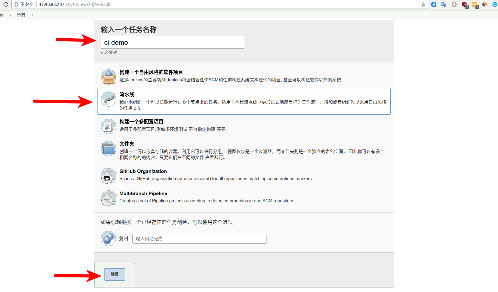Expand the chevron after the 所有 breadcrumb
The image size is (498, 292).
(x=33, y=15)
